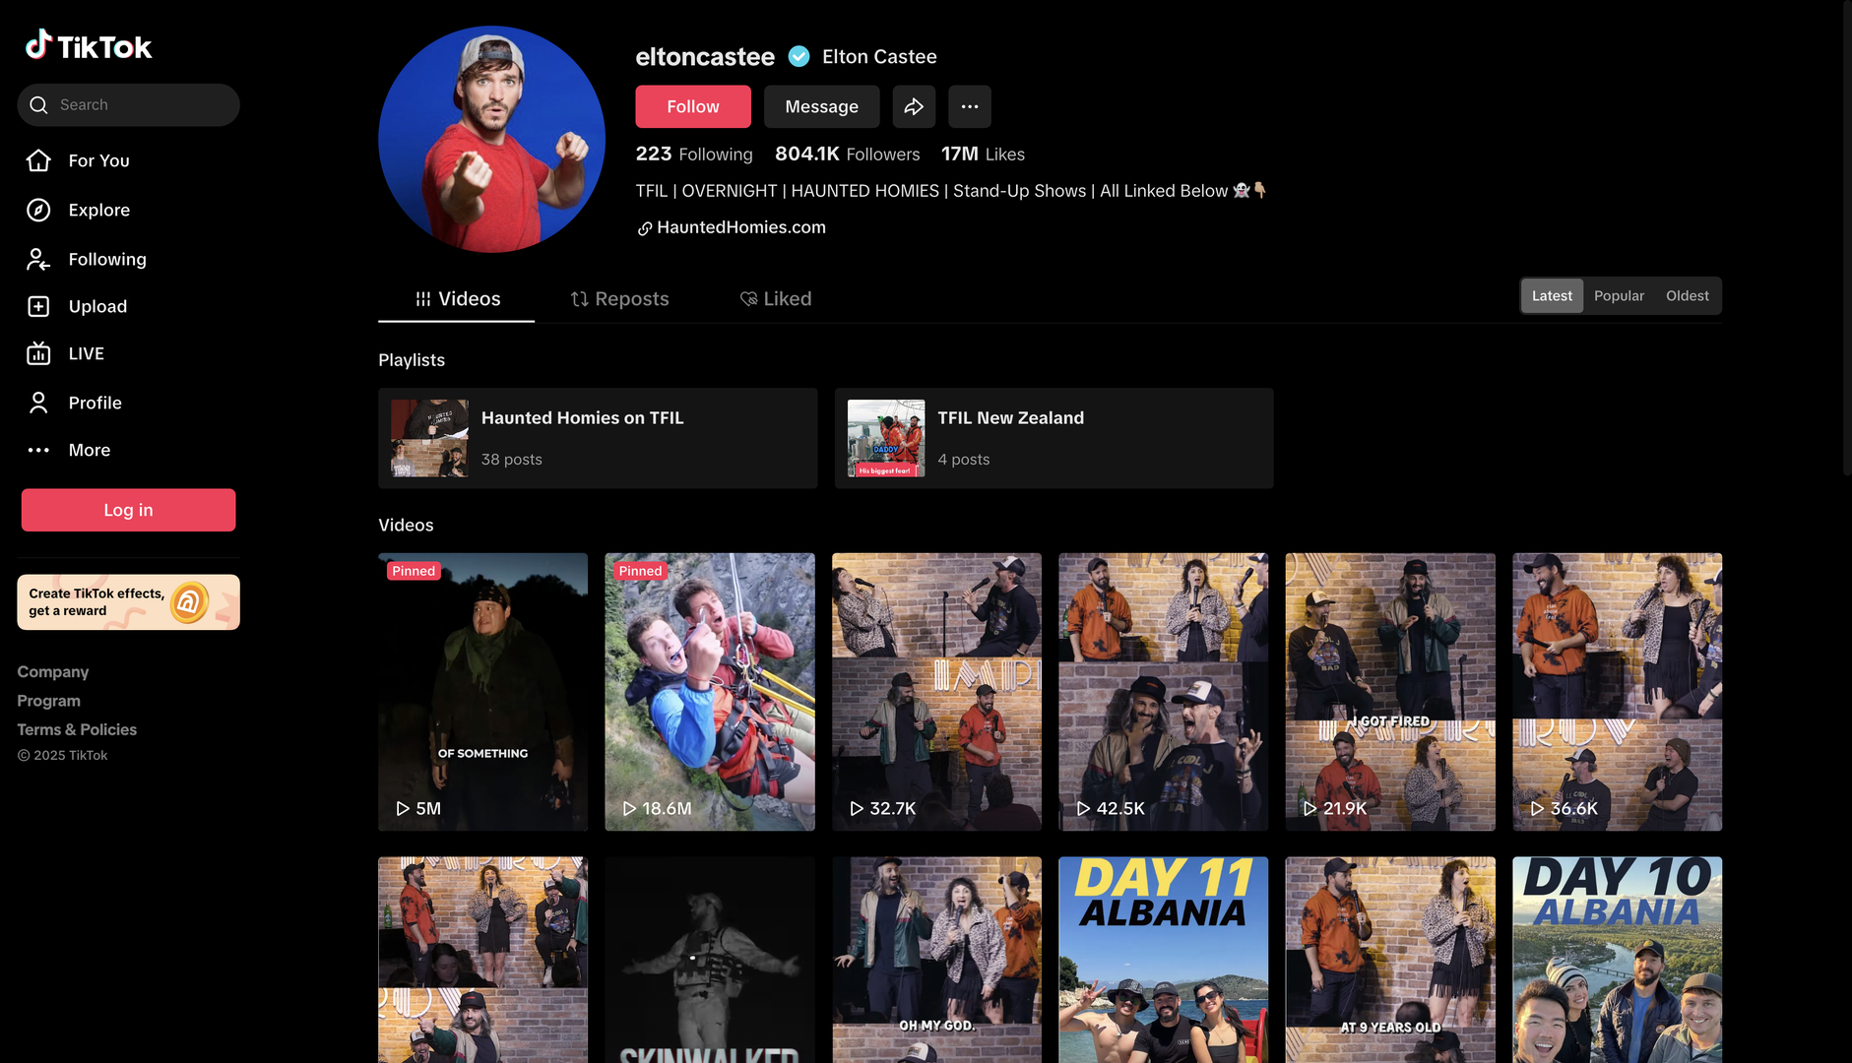This screenshot has height=1063, width=1852.
Task: Click the link icon beside HauntedHomies.com
Action: tap(645, 228)
